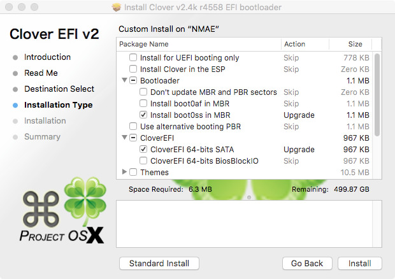
Task: Click the Command symbol logo
Action: [41, 209]
